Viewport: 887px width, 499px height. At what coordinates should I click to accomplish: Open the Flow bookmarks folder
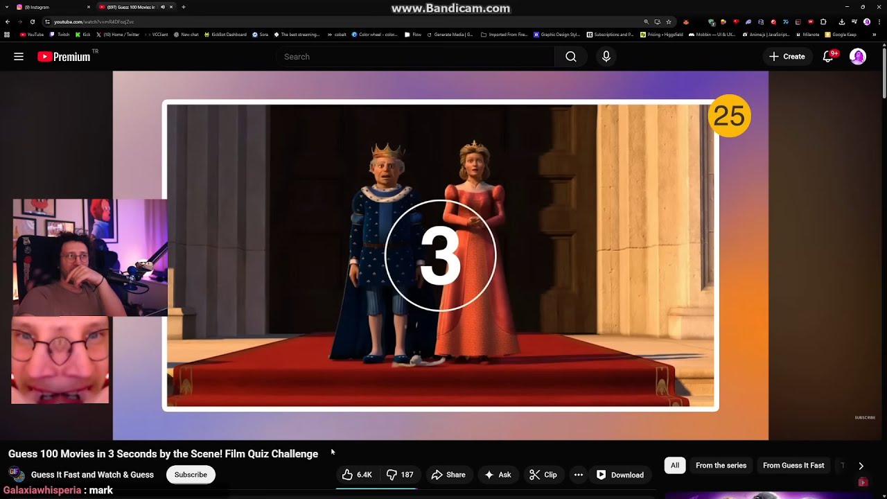pos(412,34)
